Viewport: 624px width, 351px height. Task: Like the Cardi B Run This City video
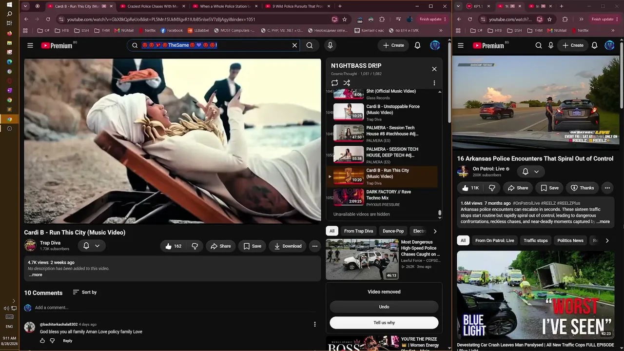[x=173, y=246]
